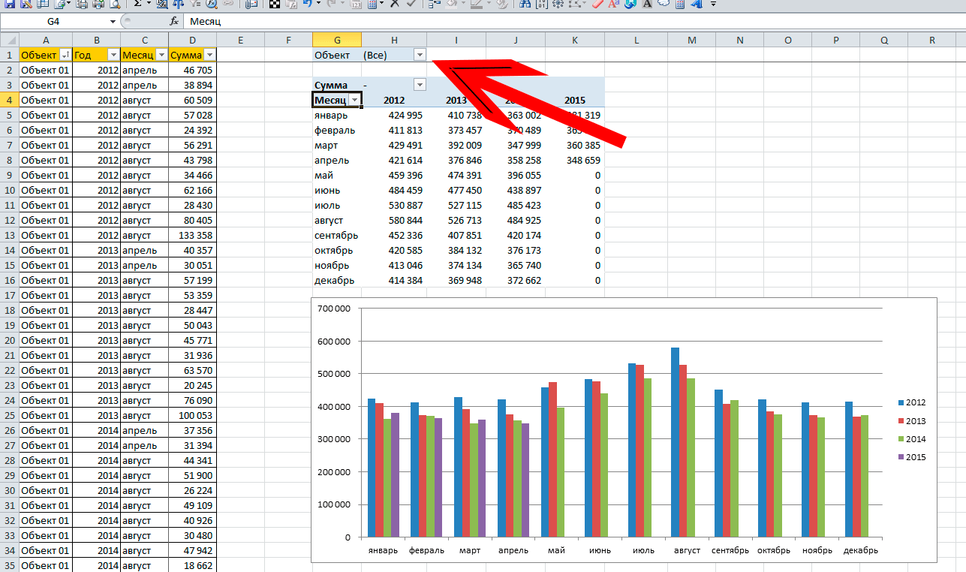966x572 pixels.
Task: Select column header A
Action: coord(46,40)
